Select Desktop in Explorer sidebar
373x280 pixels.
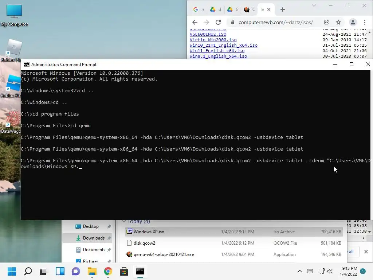87,226
